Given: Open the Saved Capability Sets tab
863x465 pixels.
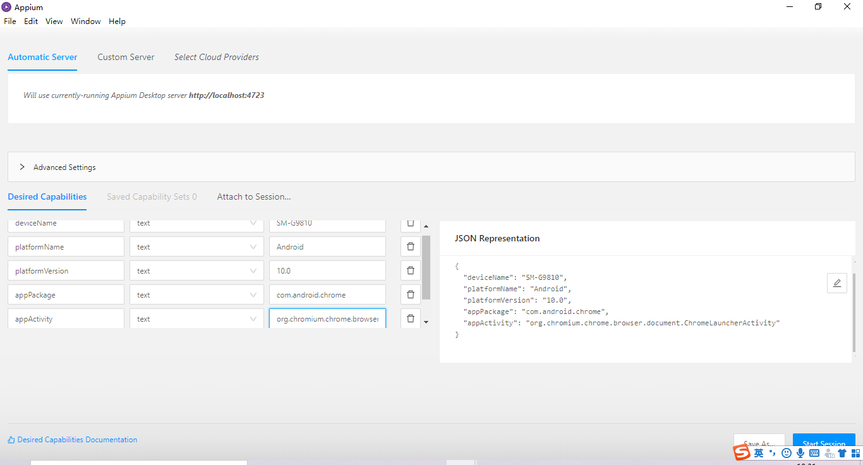Looking at the screenshot, I should [152, 196].
